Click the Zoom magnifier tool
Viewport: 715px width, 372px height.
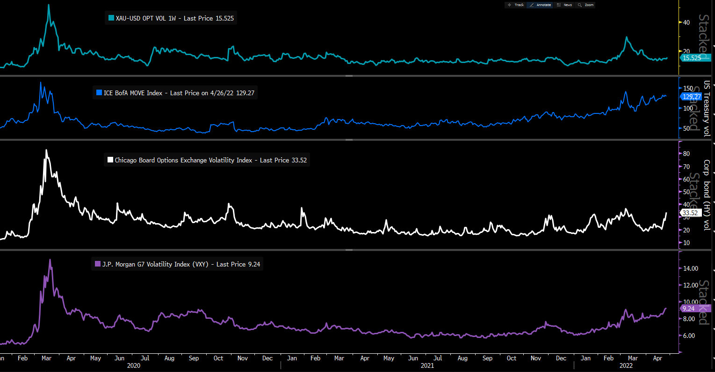(586, 5)
